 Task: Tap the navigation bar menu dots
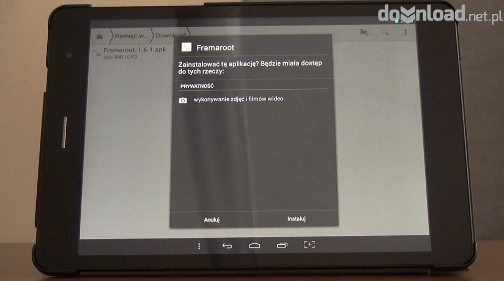[199, 246]
